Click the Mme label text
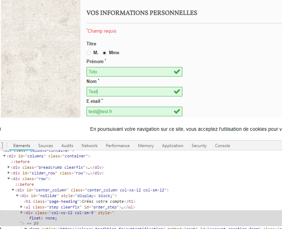This screenshot has width=282, height=229. (x=114, y=53)
